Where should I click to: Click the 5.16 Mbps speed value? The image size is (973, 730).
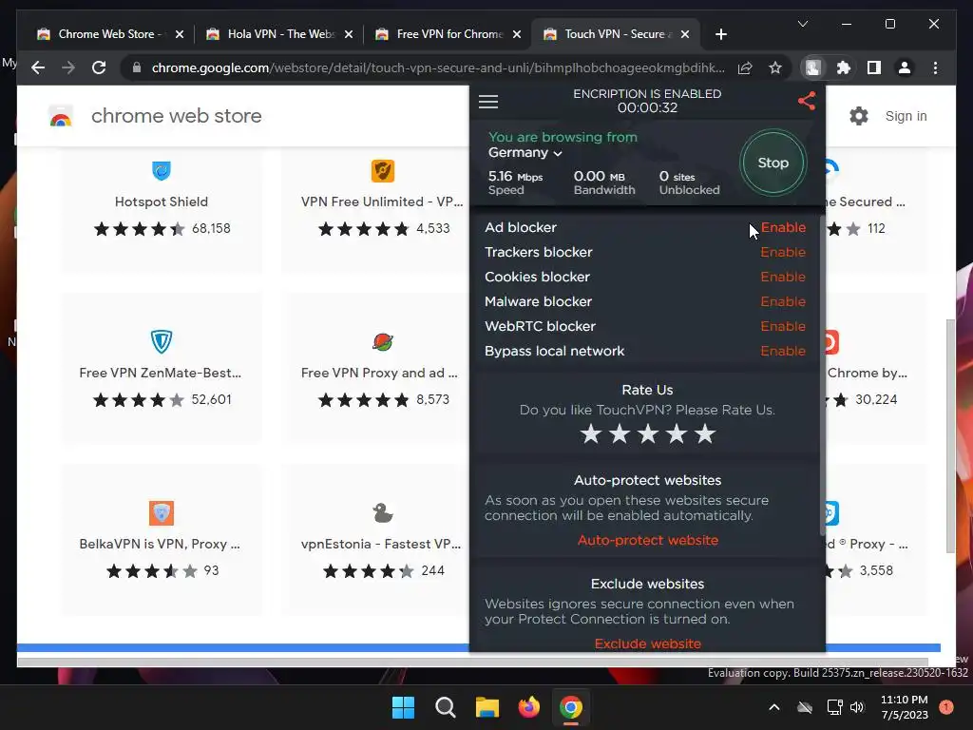pos(515,176)
